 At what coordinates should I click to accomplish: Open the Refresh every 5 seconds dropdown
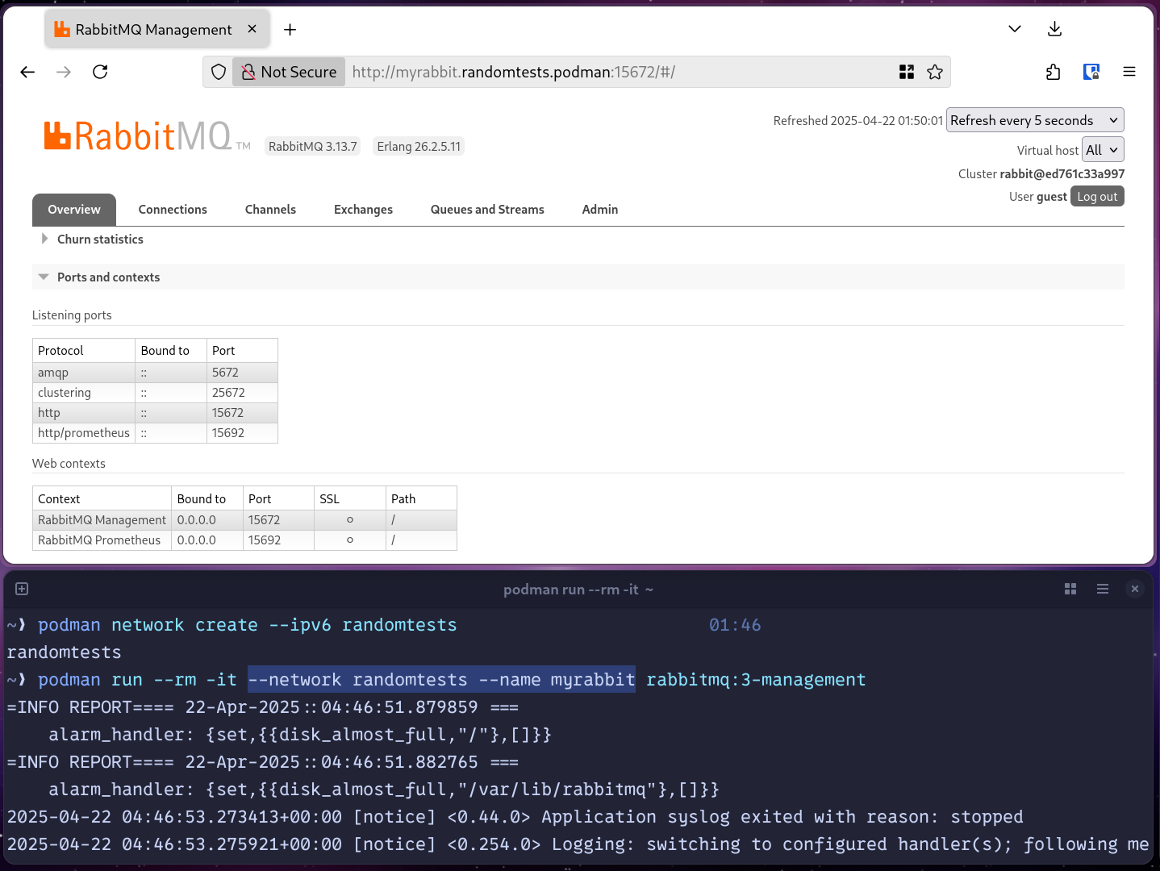(x=1034, y=120)
